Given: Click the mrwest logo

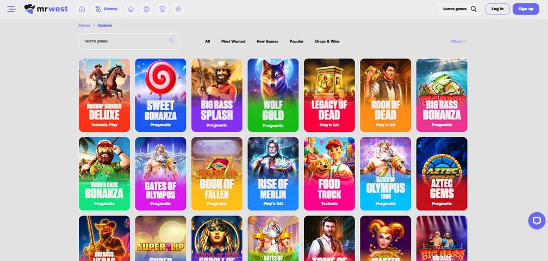Looking at the screenshot, I should point(46,9).
